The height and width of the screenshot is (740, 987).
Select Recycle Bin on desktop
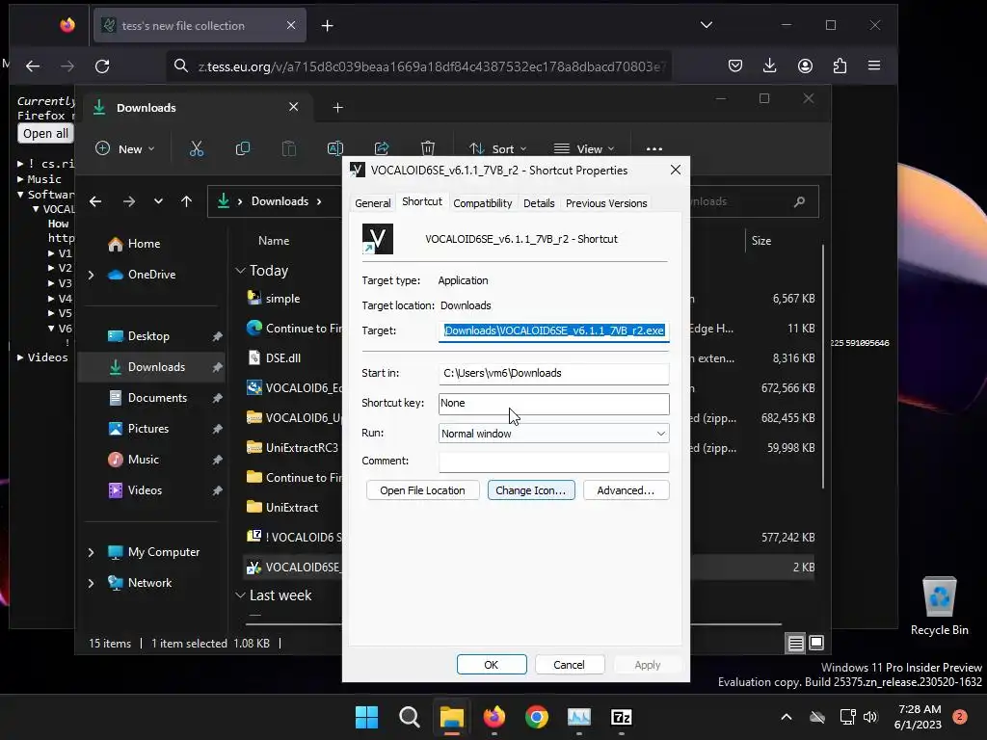[x=939, y=605]
